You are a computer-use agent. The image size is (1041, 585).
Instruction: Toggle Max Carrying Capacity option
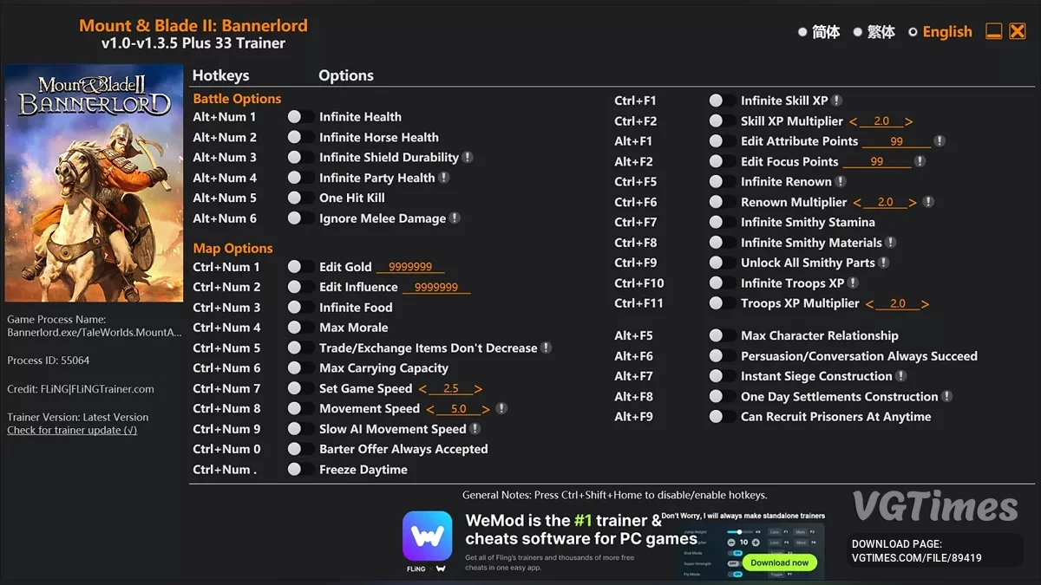click(301, 368)
